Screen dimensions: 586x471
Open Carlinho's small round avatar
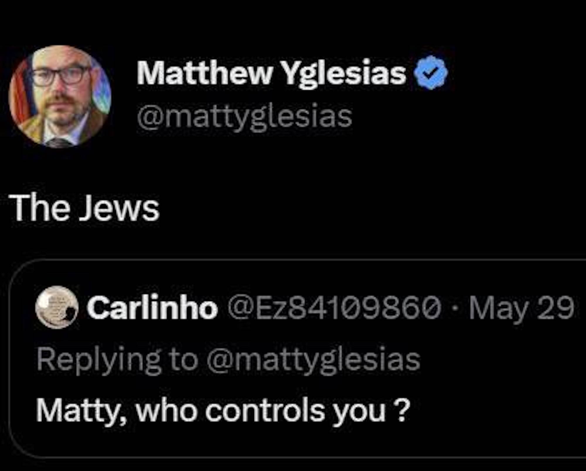tap(57, 307)
